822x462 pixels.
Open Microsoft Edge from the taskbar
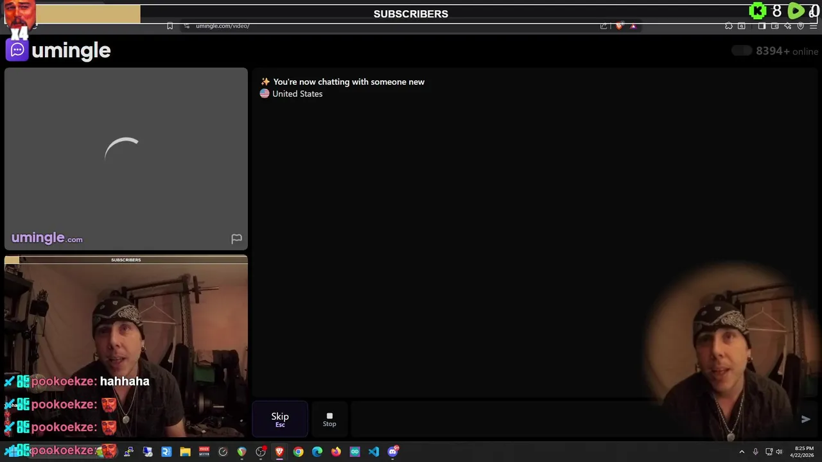point(317,452)
